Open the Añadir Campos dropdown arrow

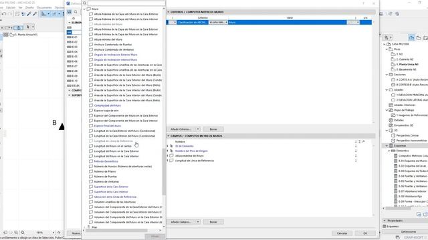pyautogui.click(x=198, y=222)
